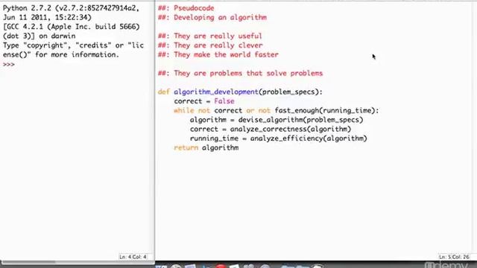477x268 pixels.
Task: Click the '##: They make the world faster' comment
Action: pyautogui.click(x=218, y=54)
